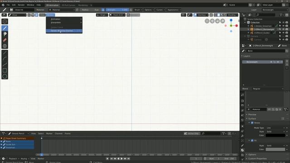Select the Erase tool
The width and height of the screenshot is (290, 163).
click(x=5, y=40)
